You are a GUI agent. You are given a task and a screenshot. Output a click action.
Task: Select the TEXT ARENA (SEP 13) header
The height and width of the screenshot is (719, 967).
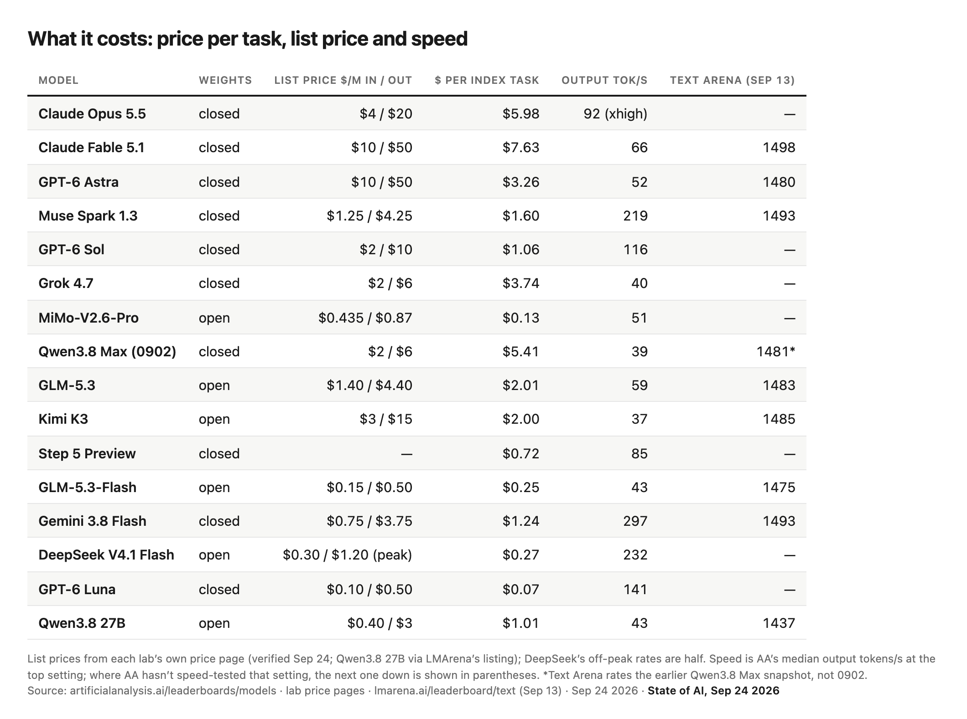pos(732,80)
